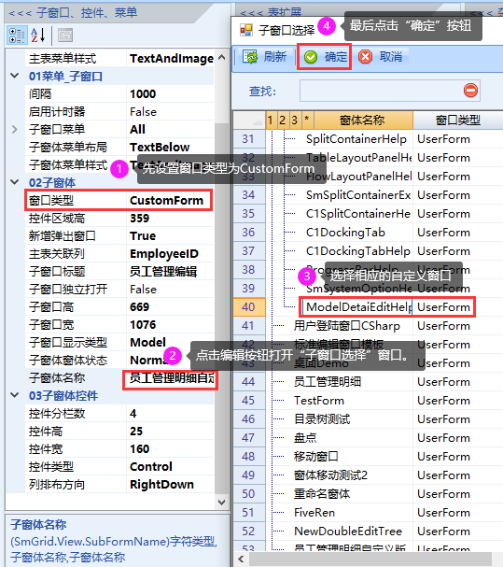Collapse the 03子窗体控件 category

click(x=14, y=395)
